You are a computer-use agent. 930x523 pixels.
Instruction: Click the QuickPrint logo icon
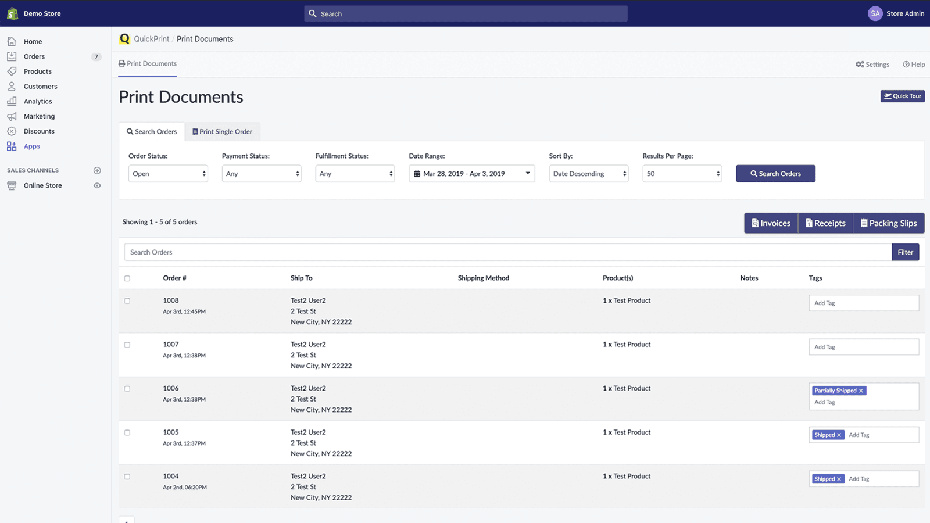[x=124, y=38]
